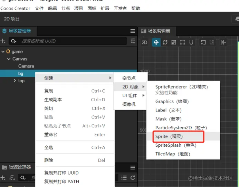Open the 面板 menu

click(x=92, y=8)
